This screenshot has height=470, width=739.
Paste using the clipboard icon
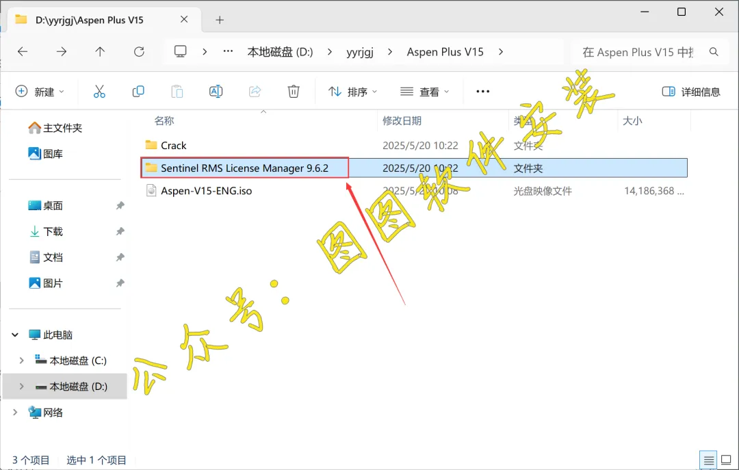click(177, 92)
